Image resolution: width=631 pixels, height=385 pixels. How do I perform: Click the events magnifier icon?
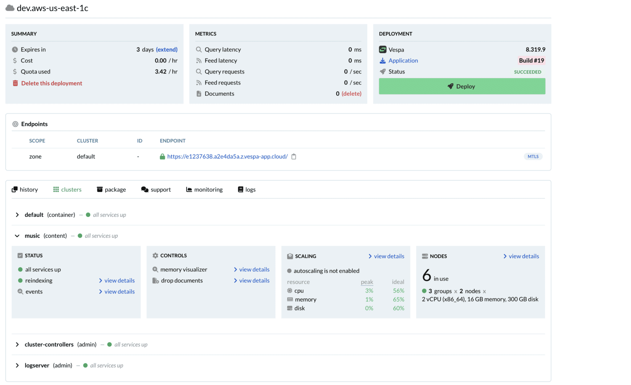pyautogui.click(x=20, y=291)
